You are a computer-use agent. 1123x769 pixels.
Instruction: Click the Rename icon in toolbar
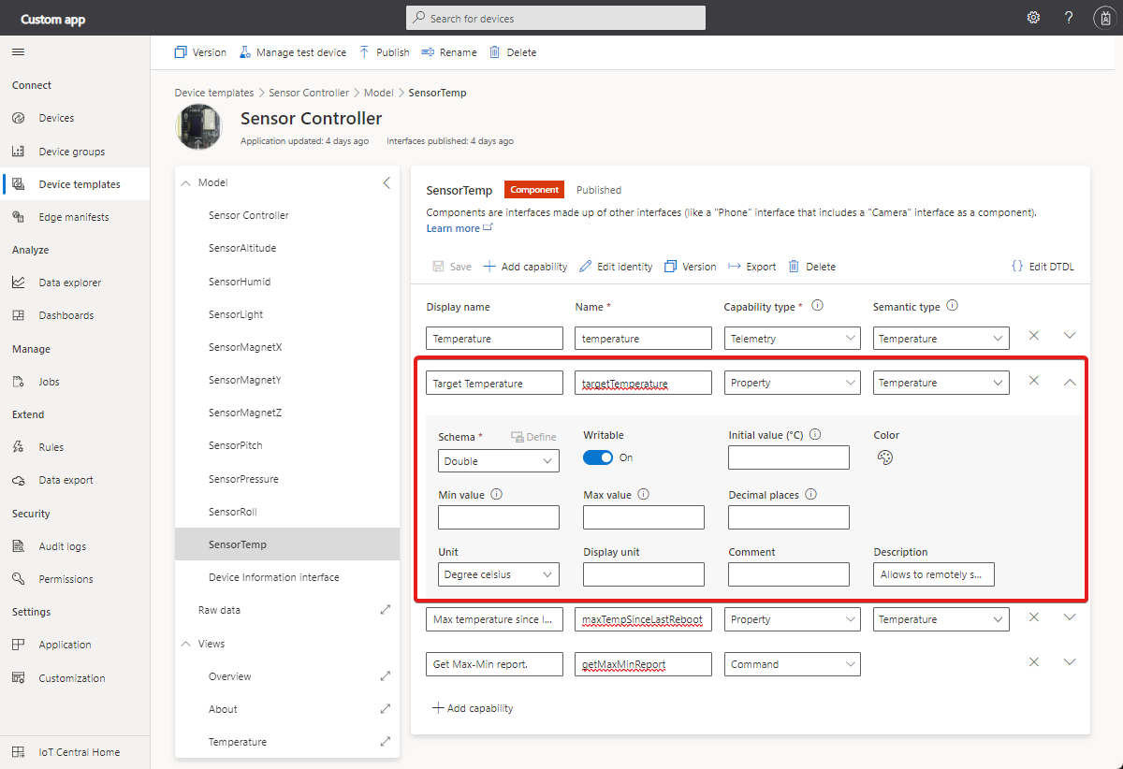coord(428,52)
